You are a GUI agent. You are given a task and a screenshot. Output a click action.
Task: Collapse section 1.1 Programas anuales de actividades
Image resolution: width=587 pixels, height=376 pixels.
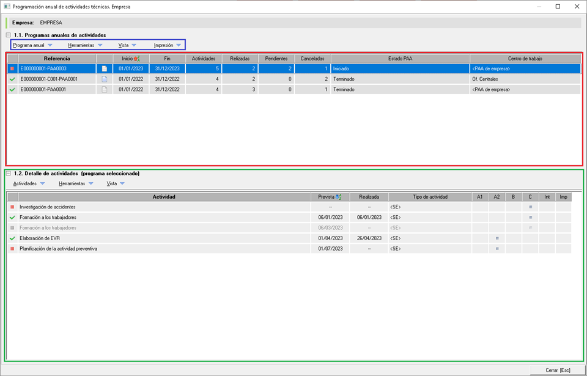[9, 35]
